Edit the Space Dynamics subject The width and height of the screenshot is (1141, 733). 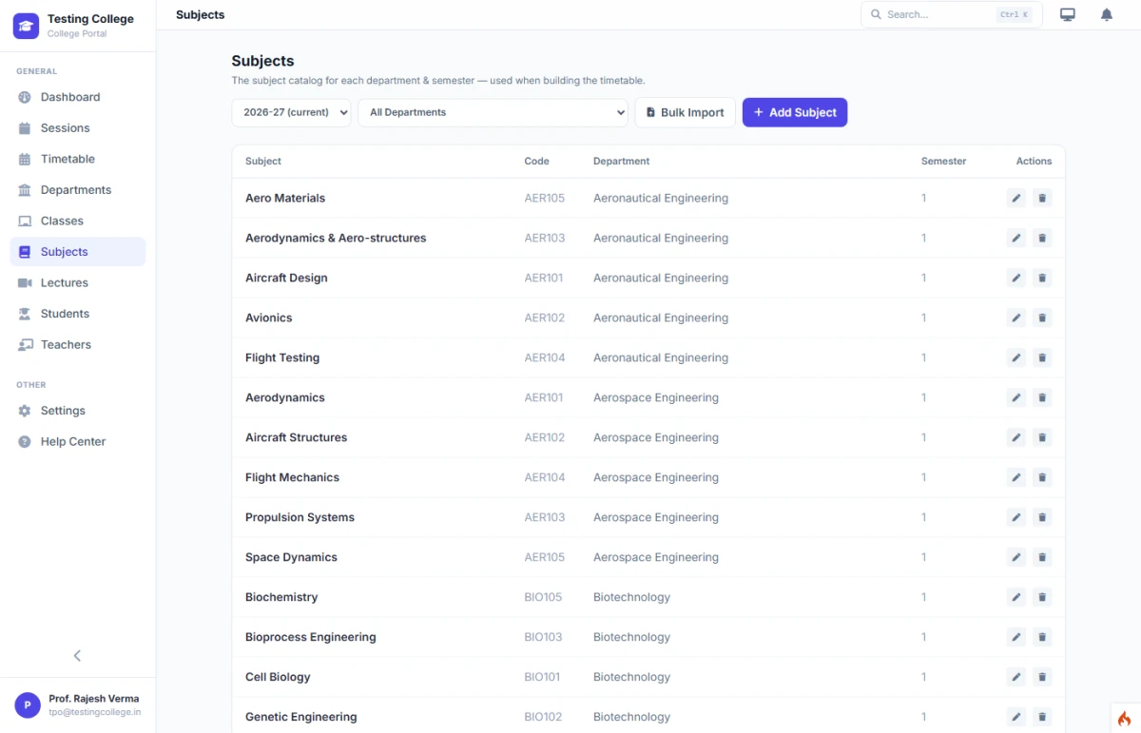click(x=1016, y=558)
